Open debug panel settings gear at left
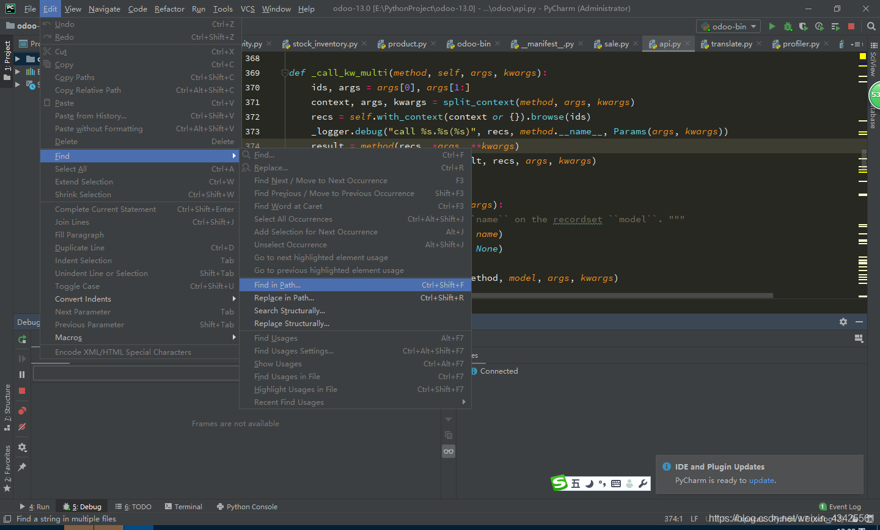 22,448
